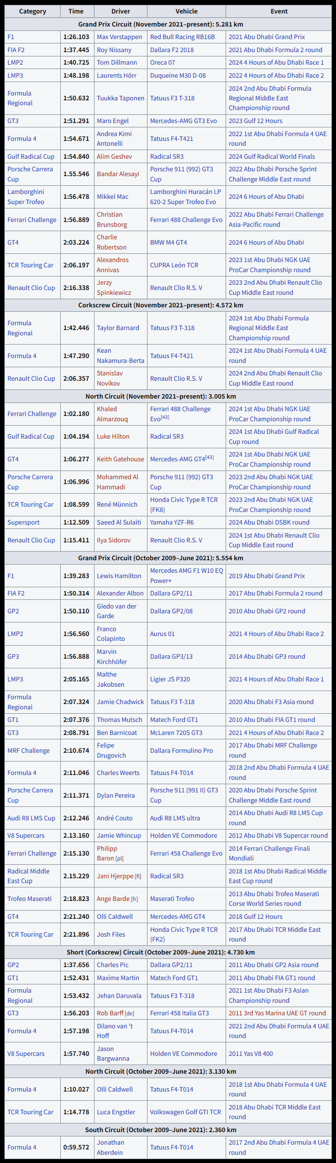Open the Holden VE Commodore link in the Jamie Whincup row
This screenshot has width=336, height=1163.
[x=184, y=835]
